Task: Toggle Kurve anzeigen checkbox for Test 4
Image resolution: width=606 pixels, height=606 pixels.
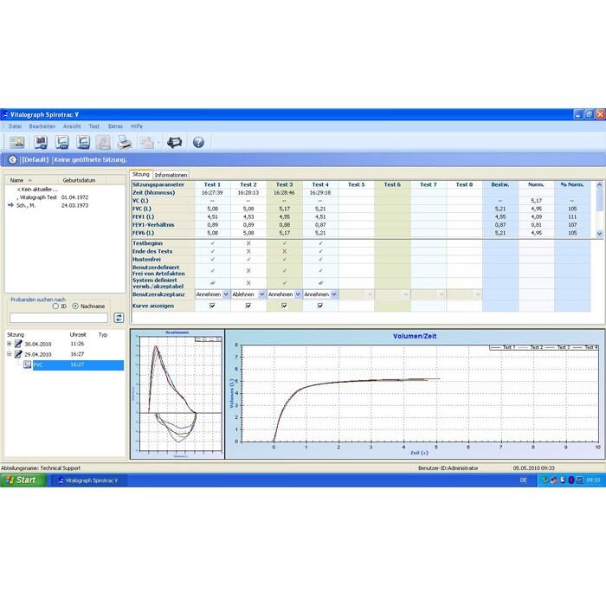Action: point(320,306)
